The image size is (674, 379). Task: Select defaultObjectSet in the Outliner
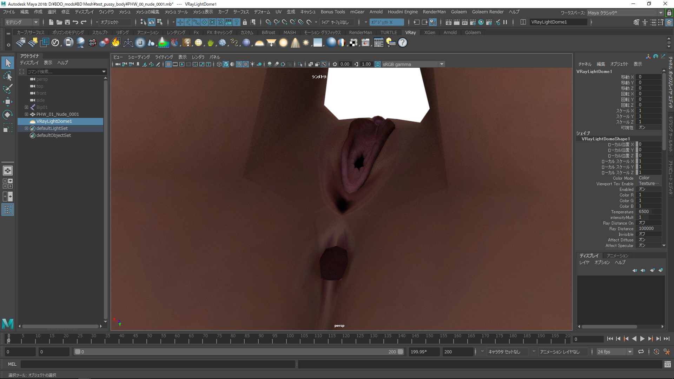point(53,135)
